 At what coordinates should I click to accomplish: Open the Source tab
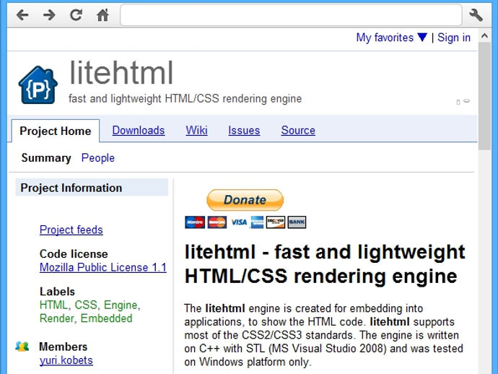coord(298,130)
